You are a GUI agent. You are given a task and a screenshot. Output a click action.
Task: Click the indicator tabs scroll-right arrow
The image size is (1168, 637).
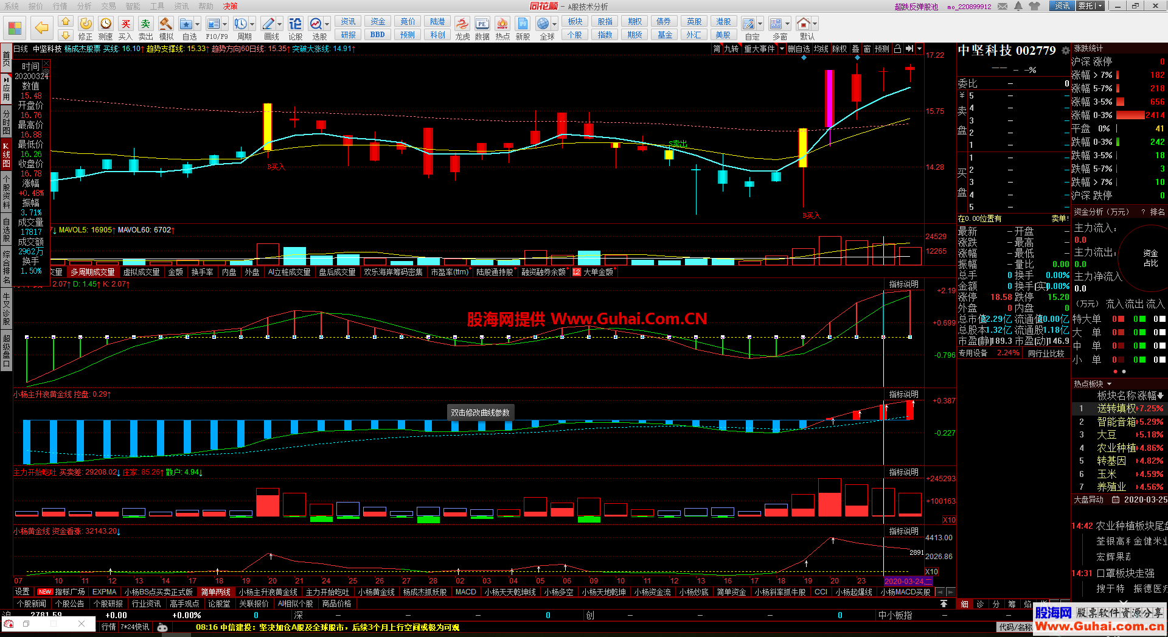950,592
